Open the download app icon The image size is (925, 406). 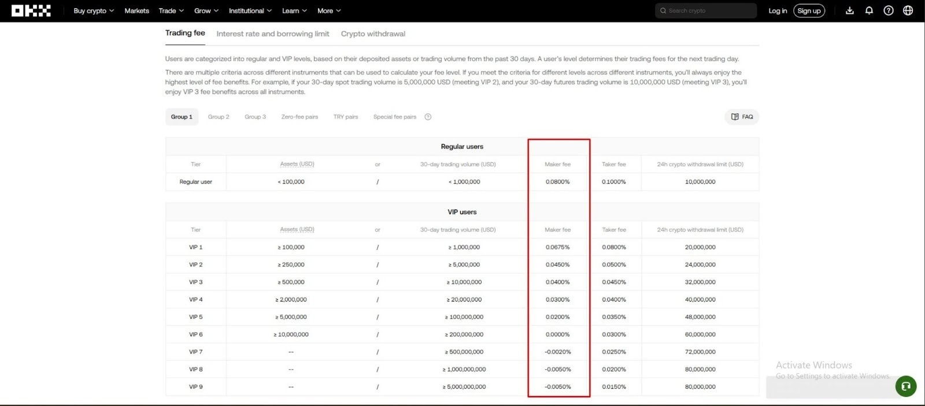849,10
